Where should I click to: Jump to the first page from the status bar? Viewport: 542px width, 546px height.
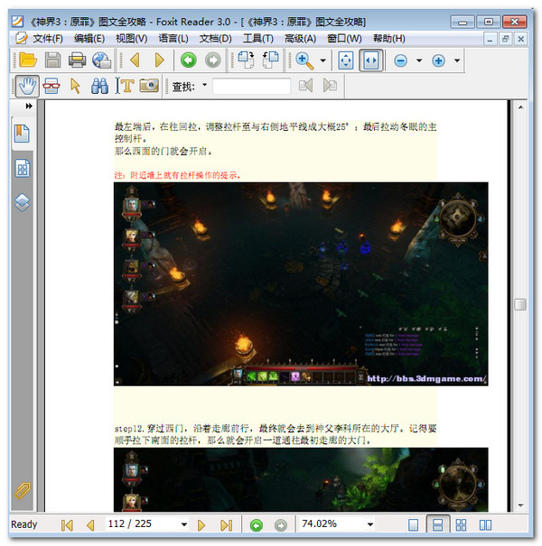(x=67, y=525)
